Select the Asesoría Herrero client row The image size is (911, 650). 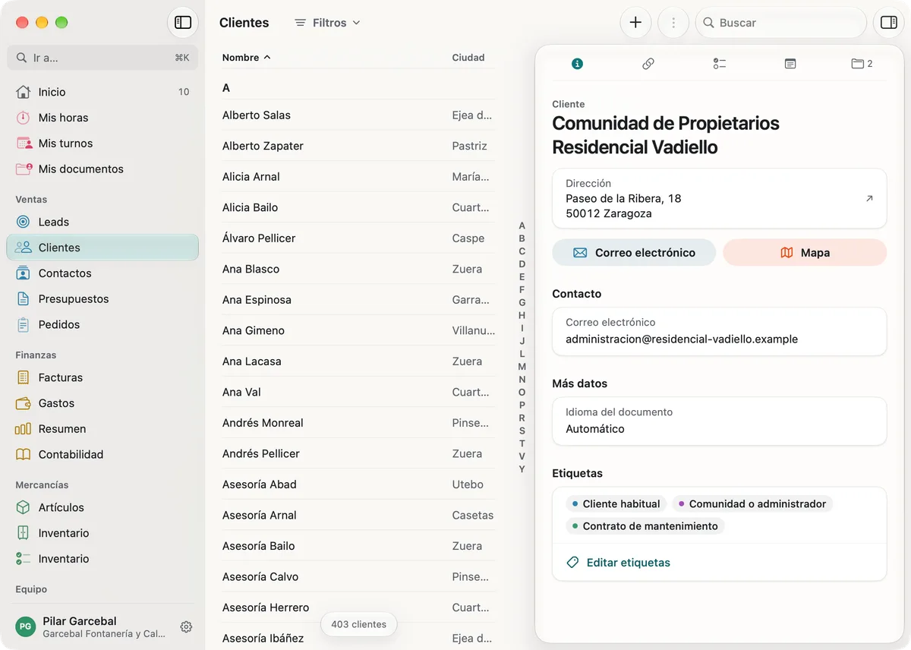[x=358, y=607]
